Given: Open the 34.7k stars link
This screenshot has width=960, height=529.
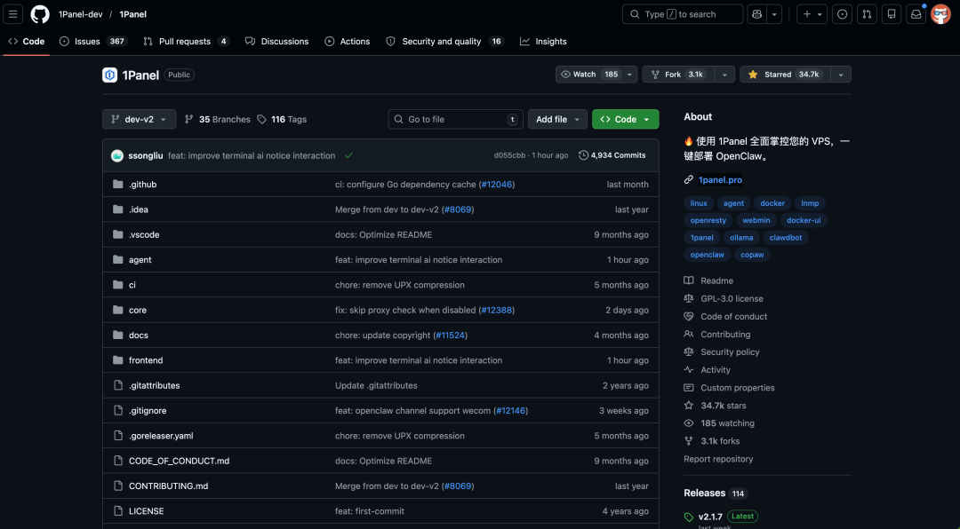Looking at the screenshot, I should coord(723,406).
